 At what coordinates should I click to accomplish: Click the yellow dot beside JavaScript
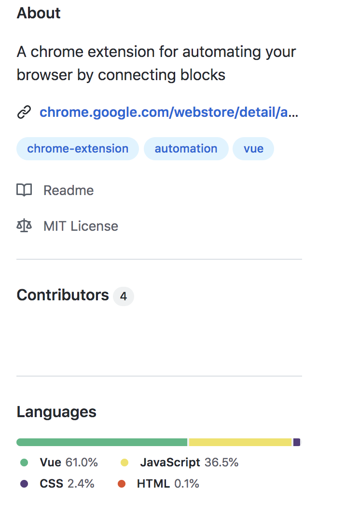click(124, 463)
